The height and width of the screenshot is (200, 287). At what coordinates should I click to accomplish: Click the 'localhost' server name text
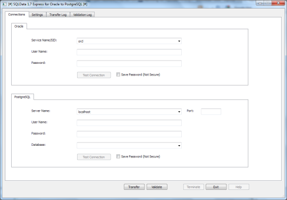point(84,112)
